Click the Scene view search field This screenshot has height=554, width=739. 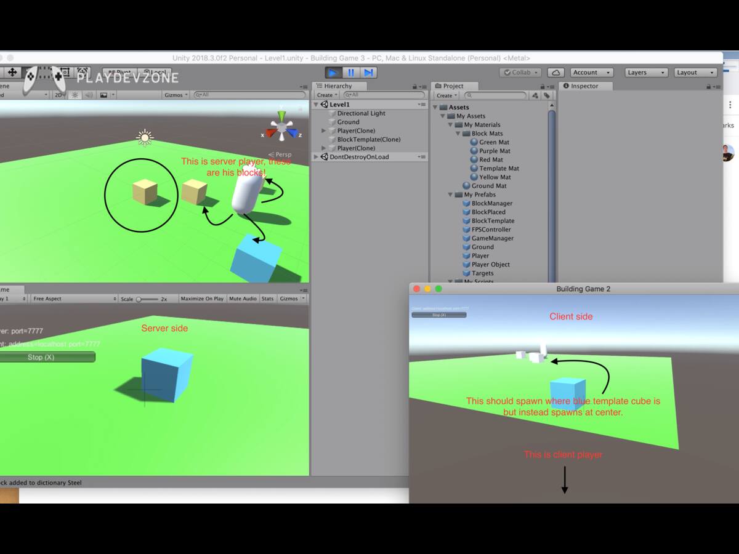[249, 95]
